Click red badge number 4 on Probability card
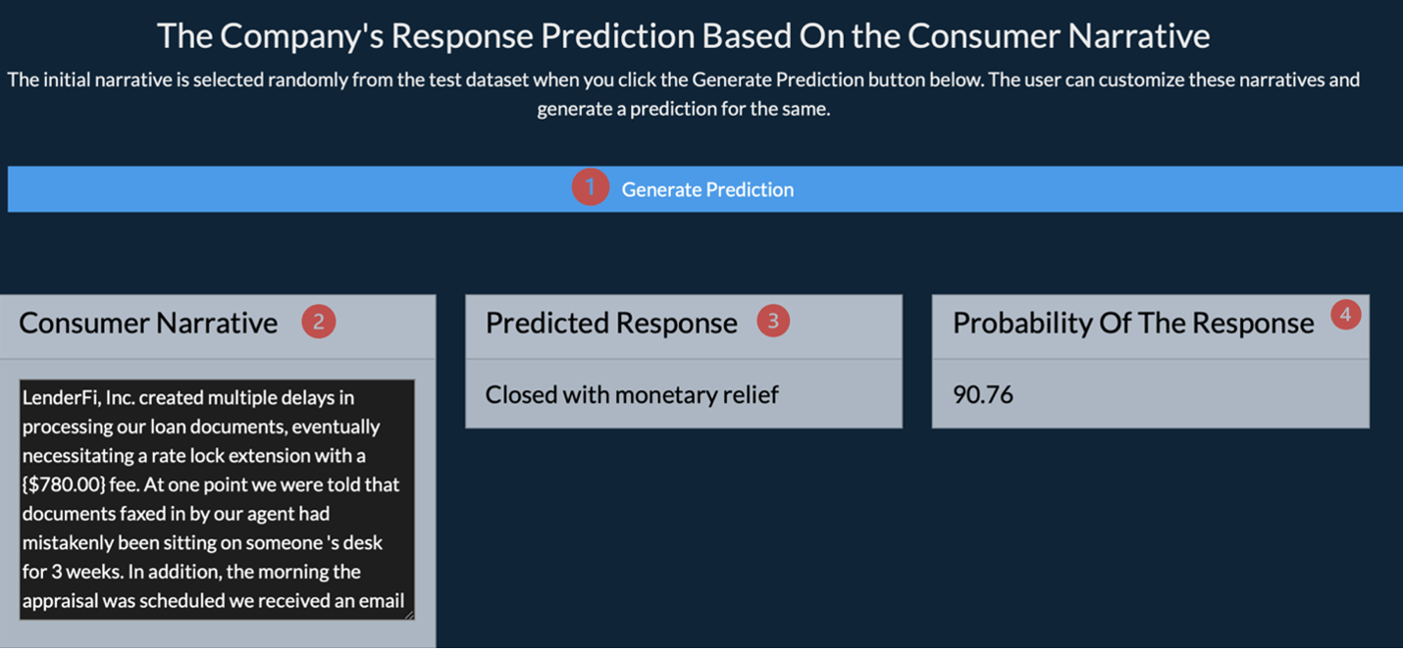Screen dimensions: 1403x653 [x=1346, y=315]
